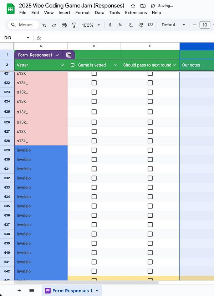214x296 pixels.
Task: Check the Game is vetted box on row 621
Action: coord(94,74)
